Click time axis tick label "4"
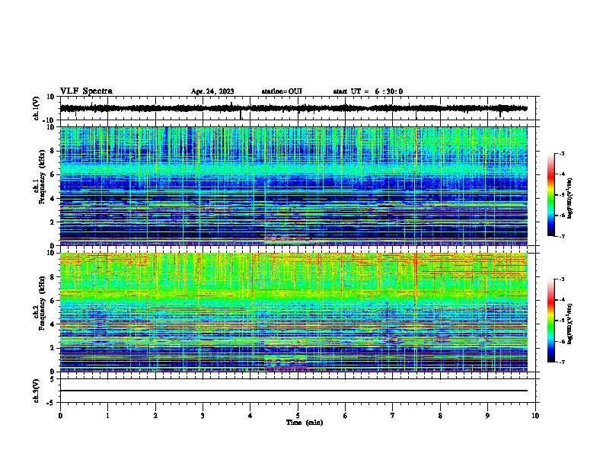The width and height of the screenshot is (603, 466). [x=250, y=416]
